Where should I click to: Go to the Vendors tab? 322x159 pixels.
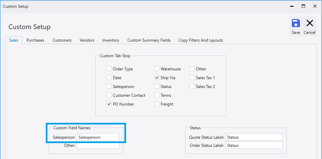coord(87,40)
